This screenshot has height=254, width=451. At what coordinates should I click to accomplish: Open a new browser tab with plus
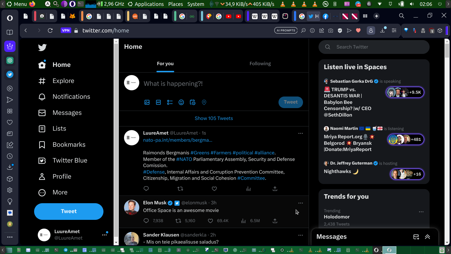(376, 16)
